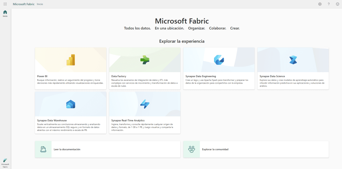Click the community people icon
Viewport: 342px width, 169px height.
tap(191, 149)
